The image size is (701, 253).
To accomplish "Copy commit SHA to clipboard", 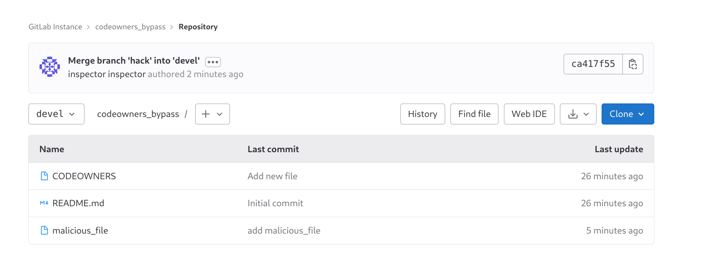I will (x=633, y=64).
